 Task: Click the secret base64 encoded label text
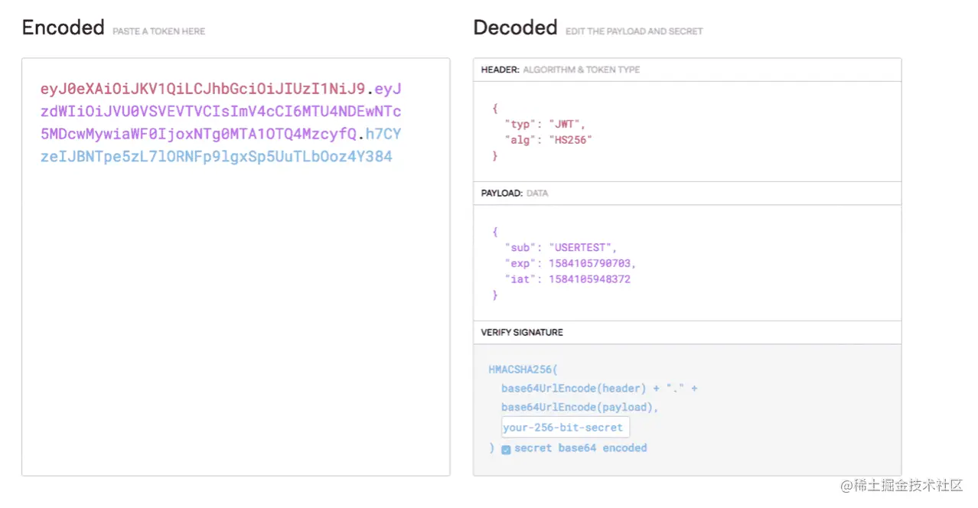pyautogui.click(x=580, y=448)
